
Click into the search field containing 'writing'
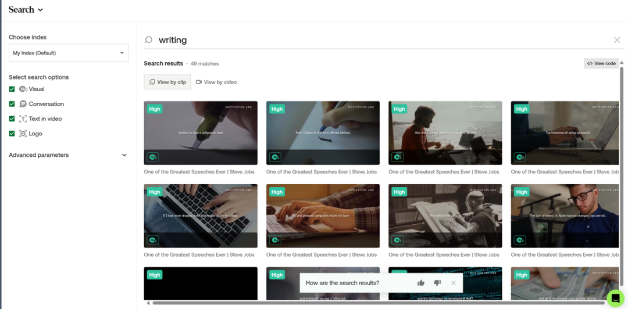pos(384,40)
